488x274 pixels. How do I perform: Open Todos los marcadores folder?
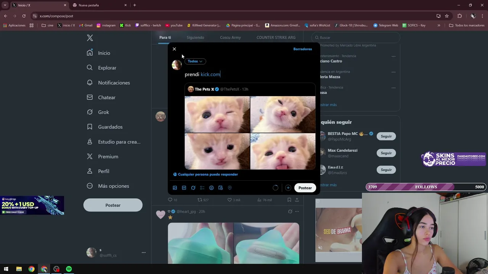coord(467,25)
